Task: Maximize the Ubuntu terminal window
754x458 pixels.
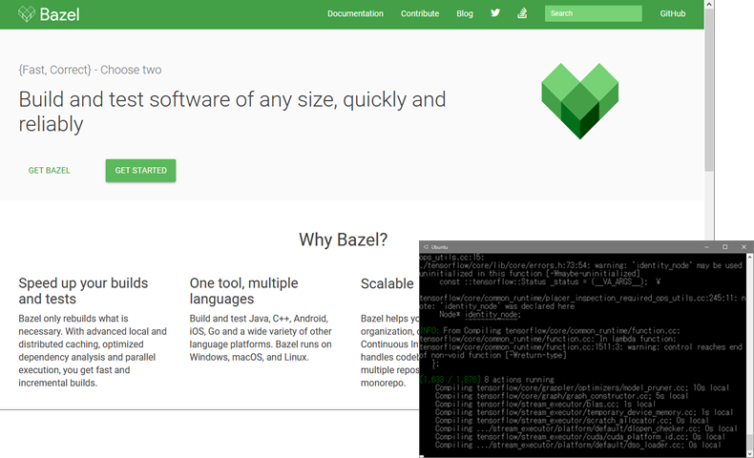Action: 724,247
